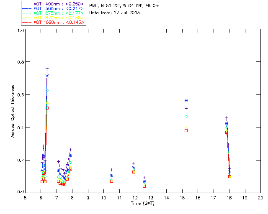Select legend text 'AOT 675nm : <0.177>'
This screenshot has height=214, width=268.
tap(59, 13)
